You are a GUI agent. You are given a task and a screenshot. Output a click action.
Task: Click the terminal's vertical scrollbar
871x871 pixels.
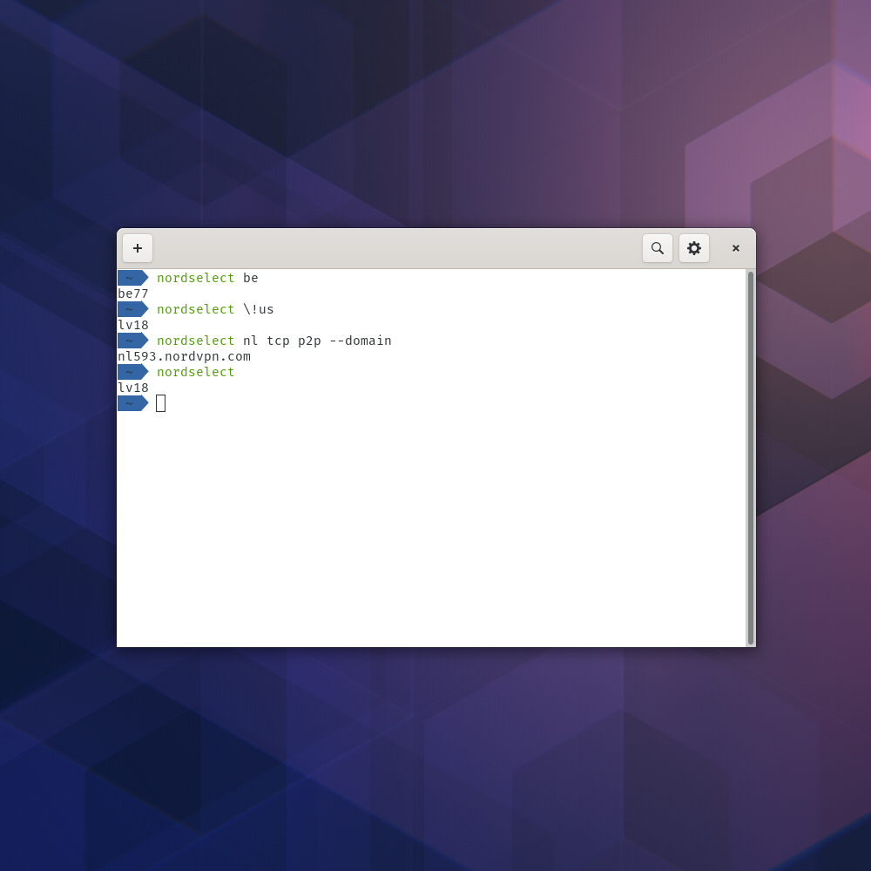point(751,457)
